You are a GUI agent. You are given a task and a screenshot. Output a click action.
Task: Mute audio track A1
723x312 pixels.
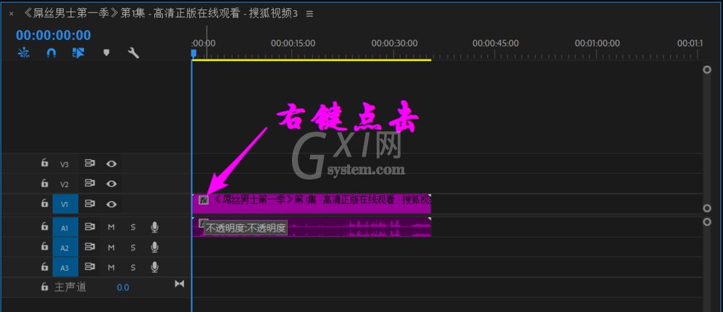(x=111, y=227)
